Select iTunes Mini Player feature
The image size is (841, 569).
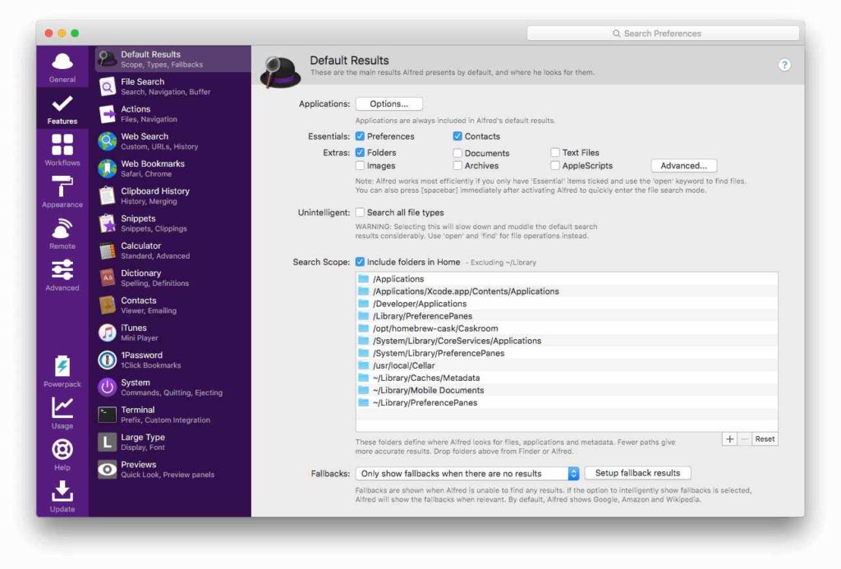[x=172, y=333]
